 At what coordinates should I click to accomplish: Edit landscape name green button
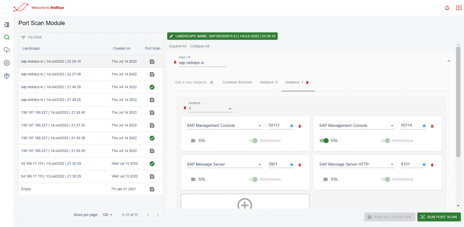222,36
